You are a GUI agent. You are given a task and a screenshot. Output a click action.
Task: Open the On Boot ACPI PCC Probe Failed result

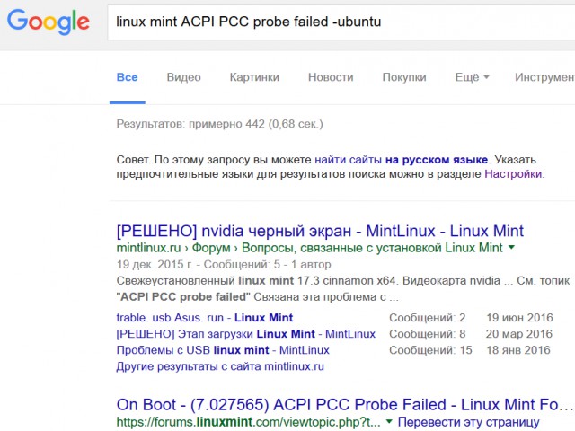(x=343, y=405)
